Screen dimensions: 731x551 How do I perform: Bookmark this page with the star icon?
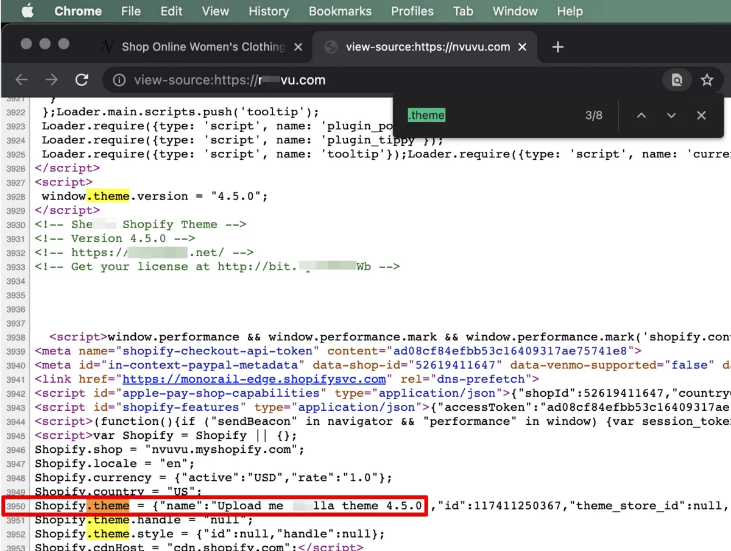[x=707, y=80]
